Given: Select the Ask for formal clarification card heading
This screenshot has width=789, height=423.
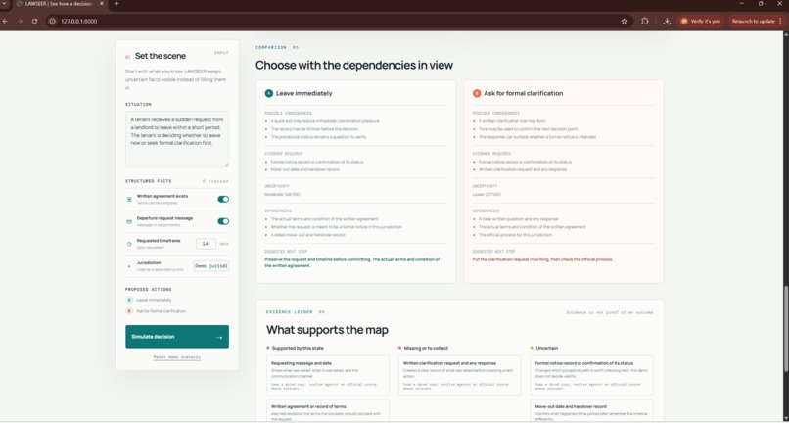Looking at the screenshot, I should 524,93.
